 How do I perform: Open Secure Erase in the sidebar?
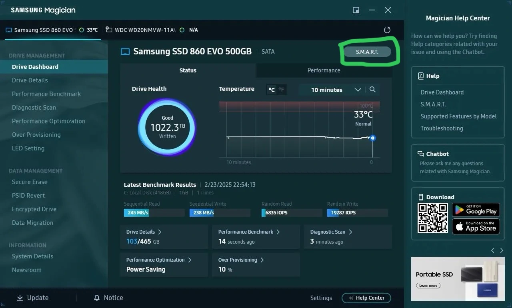coord(54,182)
